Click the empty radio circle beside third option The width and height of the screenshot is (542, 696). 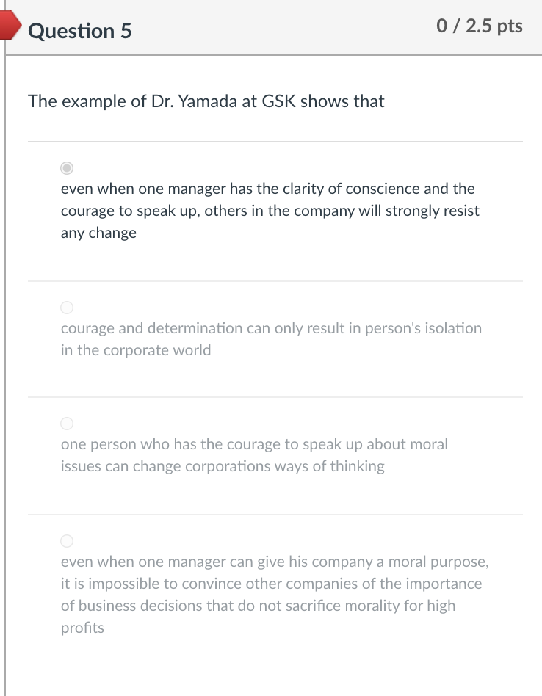pos(67,423)
